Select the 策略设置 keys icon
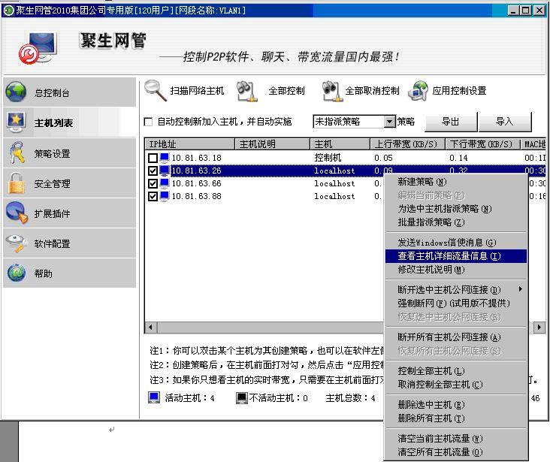 click(17, 153)
